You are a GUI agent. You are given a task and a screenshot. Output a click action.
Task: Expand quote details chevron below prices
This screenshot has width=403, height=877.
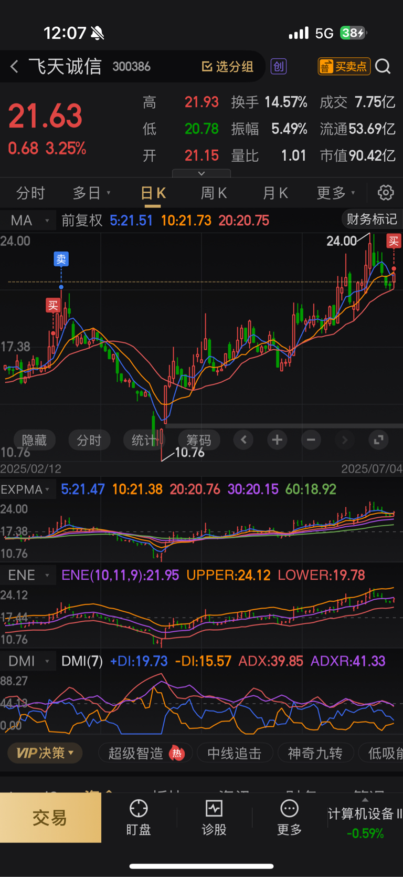coord(201,173)
